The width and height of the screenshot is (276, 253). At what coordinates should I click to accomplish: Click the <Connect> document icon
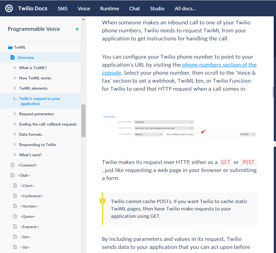coord(12,165)
